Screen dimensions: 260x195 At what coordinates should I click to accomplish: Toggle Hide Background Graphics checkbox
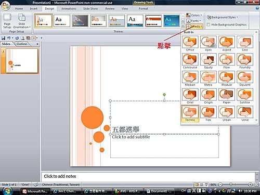209,24
